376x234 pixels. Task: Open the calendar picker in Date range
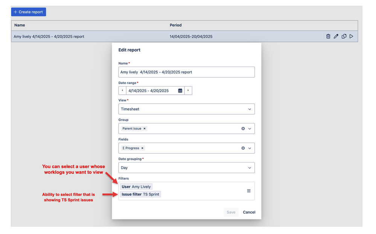point(180,90)
